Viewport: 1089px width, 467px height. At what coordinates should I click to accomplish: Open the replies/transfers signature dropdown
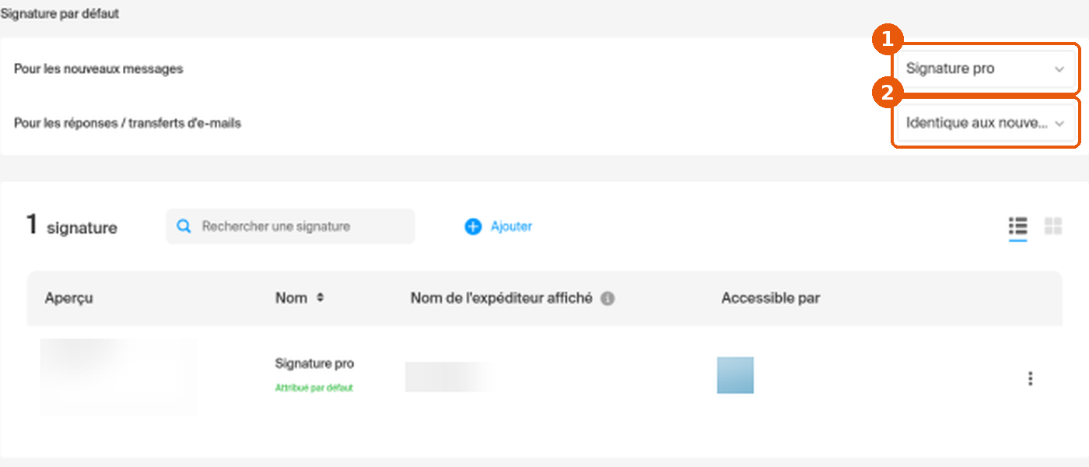(986, 123)
